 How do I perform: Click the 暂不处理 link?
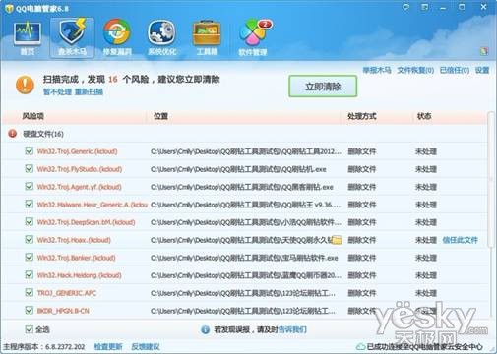pyautogui.click(x=57, y=92)
